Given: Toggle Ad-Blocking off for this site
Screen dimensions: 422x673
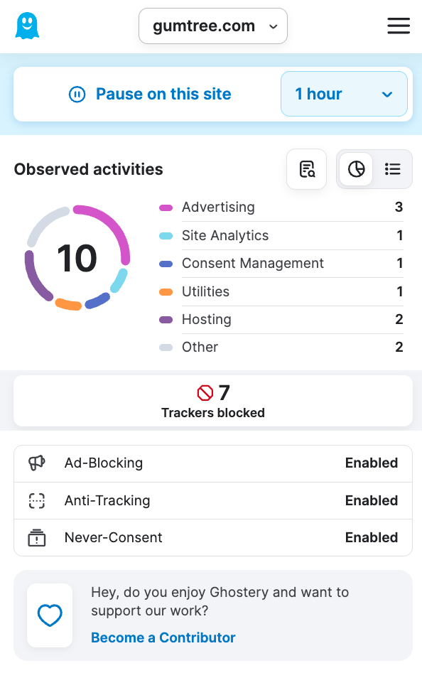Looking at the screenshot, I should pyautogui.click(x=372, y=463).
